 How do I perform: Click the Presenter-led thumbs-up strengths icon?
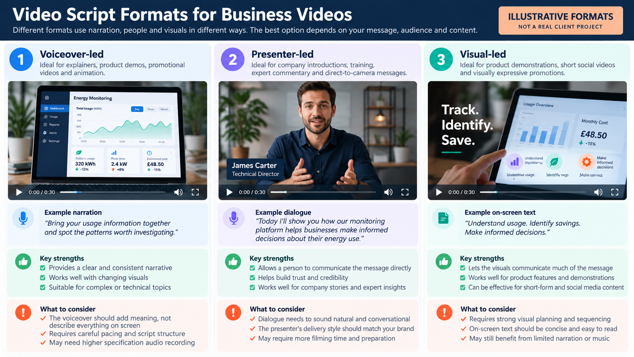point(233,261)
